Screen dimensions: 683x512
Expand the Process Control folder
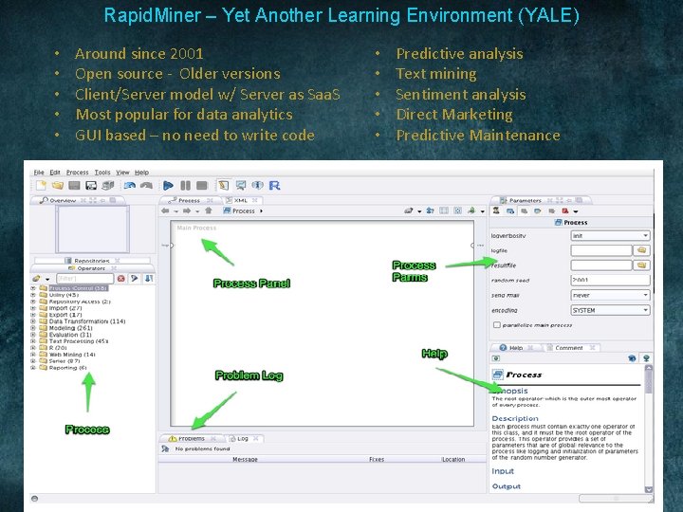point(33,288)
